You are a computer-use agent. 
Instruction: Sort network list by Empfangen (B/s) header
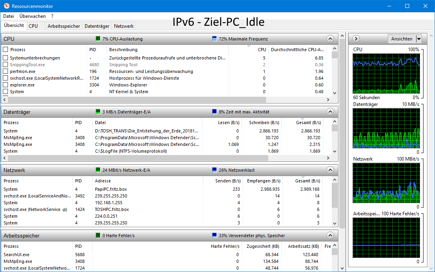coord(262,181)
